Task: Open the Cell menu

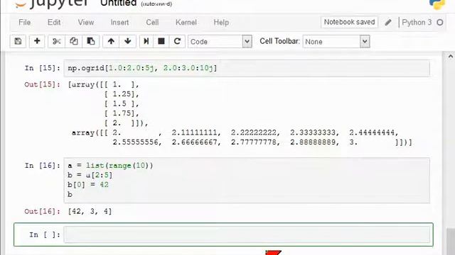Action: coord(152,22)
